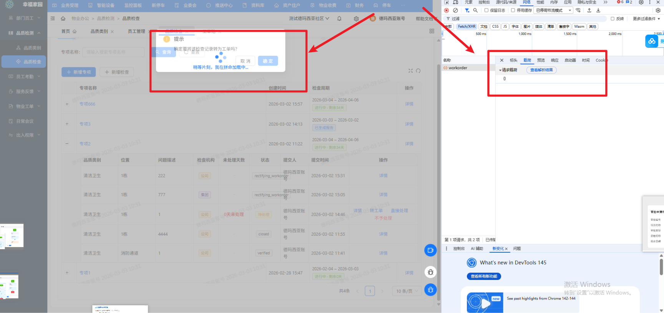This screenshot has width=664, height=313.
Task: Open the network conditions Wi-Fi icon
Action: 578,10
